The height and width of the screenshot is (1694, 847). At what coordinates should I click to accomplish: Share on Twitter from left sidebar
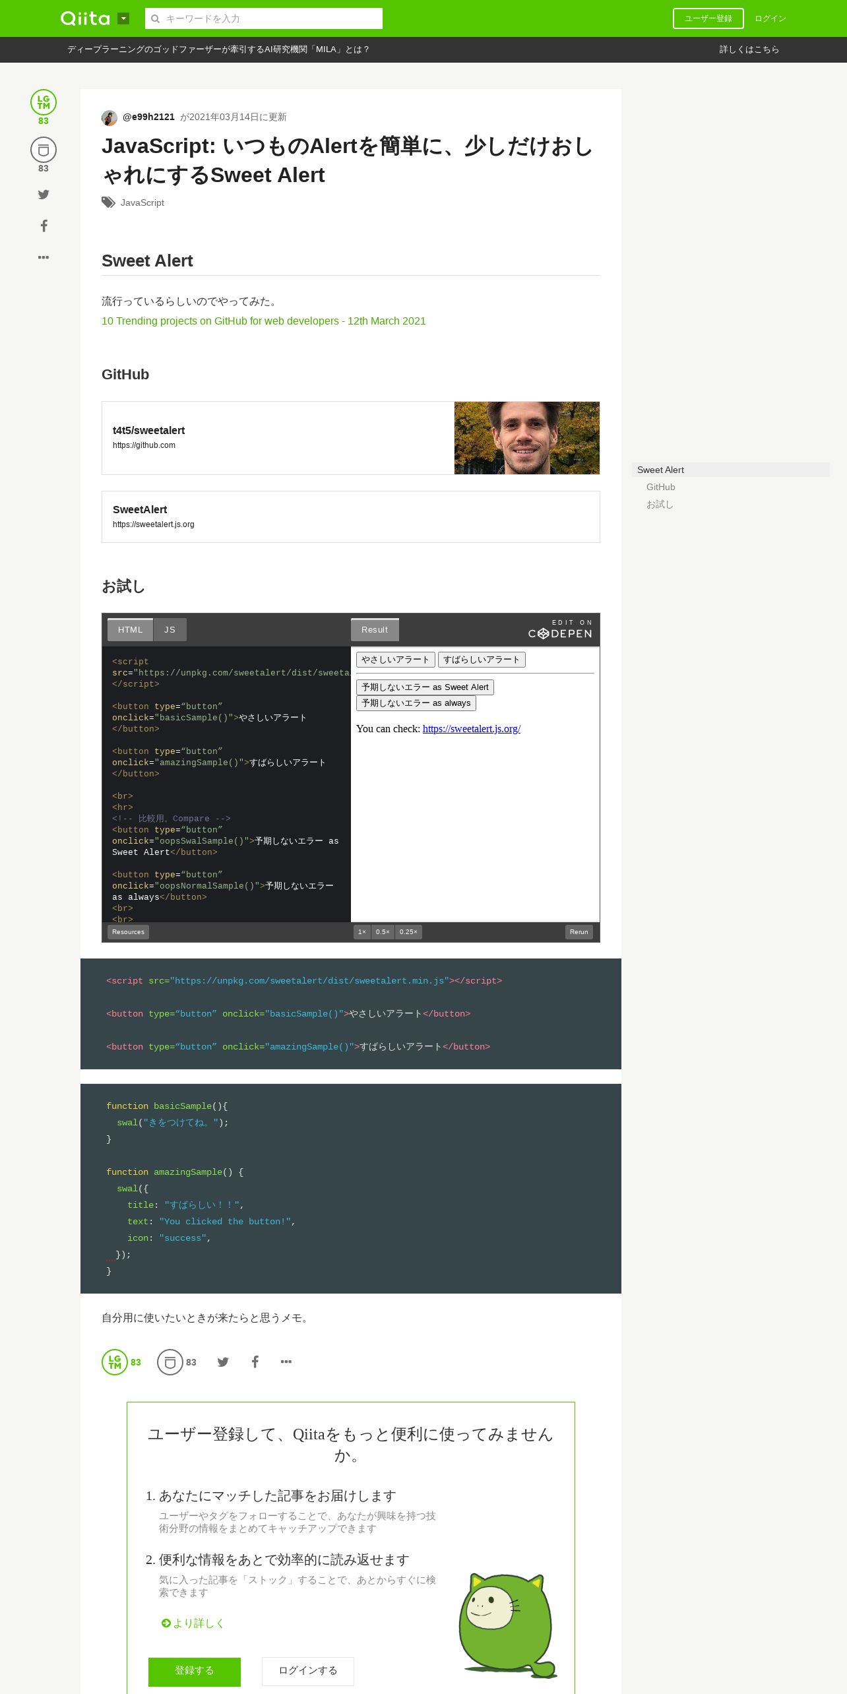(x=44, y=195)
